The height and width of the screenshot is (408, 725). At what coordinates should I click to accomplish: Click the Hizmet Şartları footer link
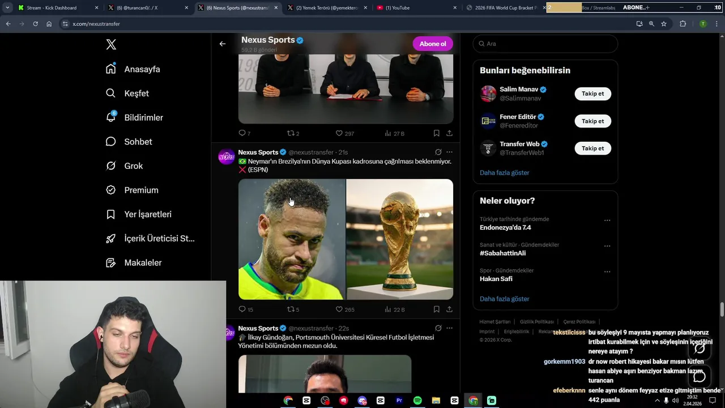point(494,322)
